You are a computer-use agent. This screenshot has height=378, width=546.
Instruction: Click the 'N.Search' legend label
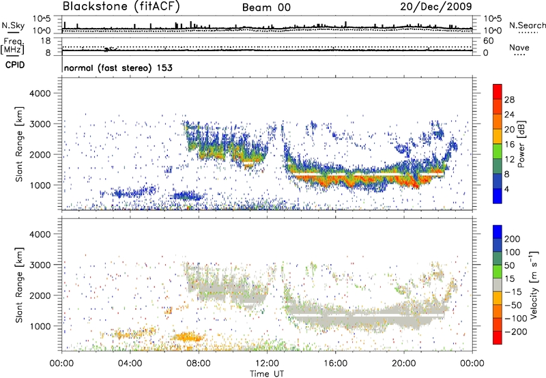(x=527, y=25)
